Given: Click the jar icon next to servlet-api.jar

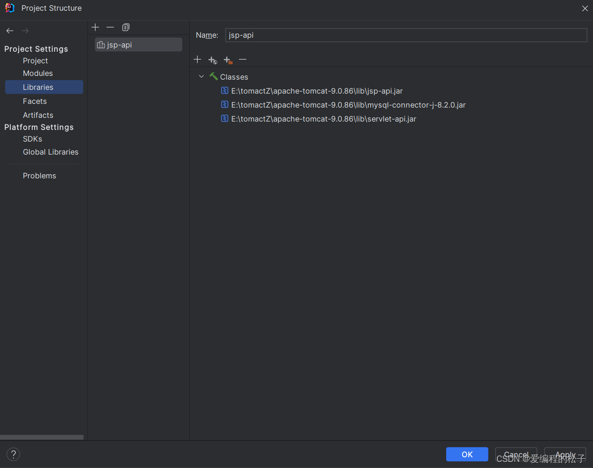Looking at the screenshot, I should [225, 119].
